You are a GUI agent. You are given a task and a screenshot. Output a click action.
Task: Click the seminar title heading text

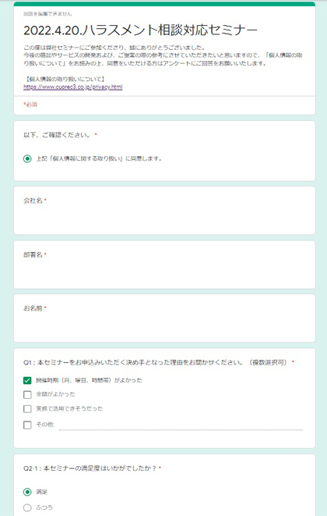coord(140,30)
